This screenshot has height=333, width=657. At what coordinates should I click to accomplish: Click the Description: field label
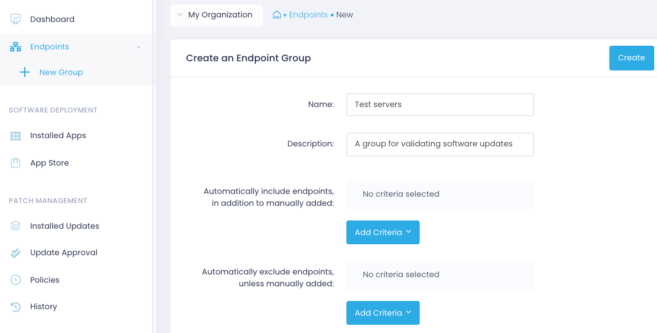tap(311, 144)
